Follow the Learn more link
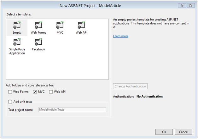198x139 pixels. [121, 36]
